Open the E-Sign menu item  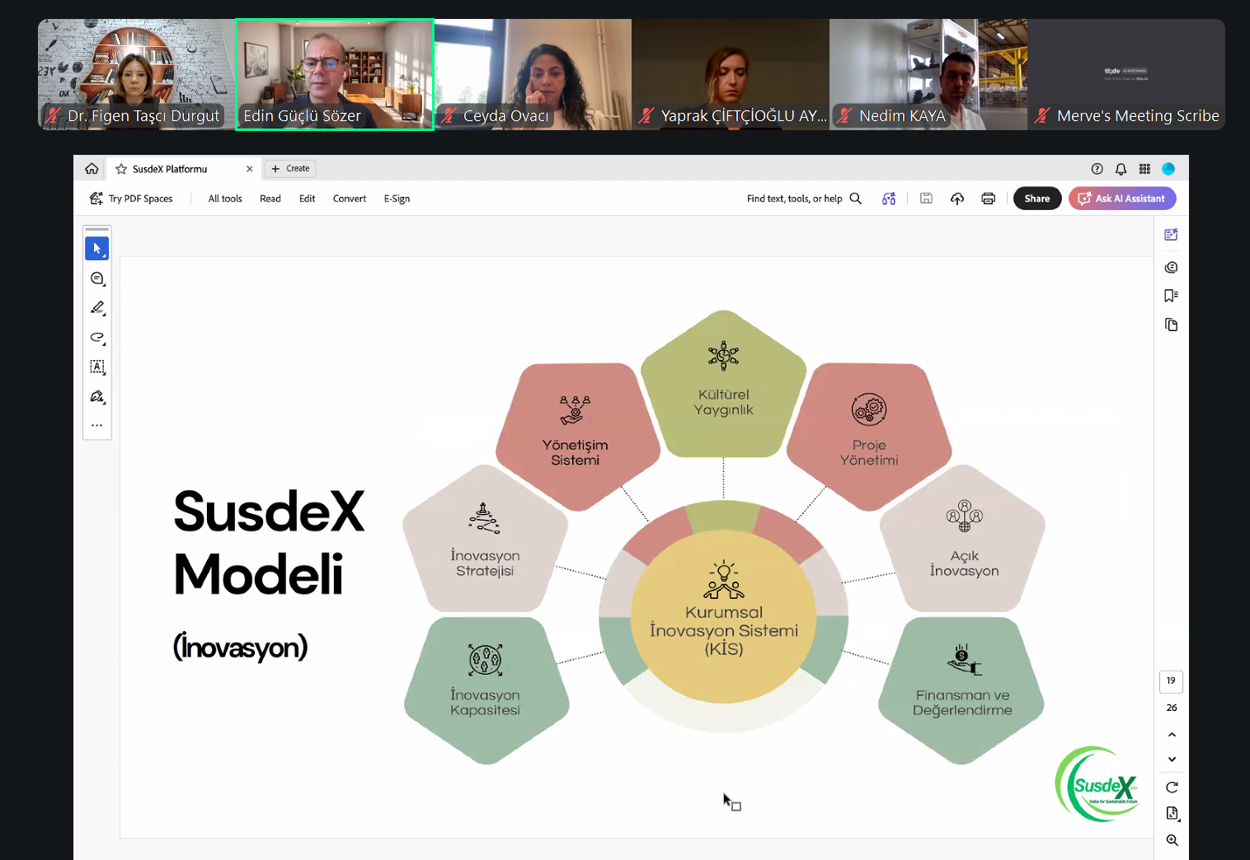397,199
